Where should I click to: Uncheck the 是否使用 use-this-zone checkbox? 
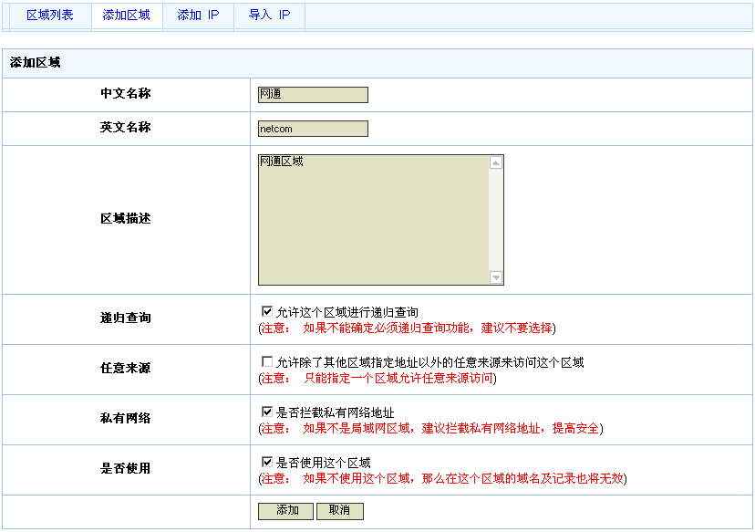(x=267, y=462)
